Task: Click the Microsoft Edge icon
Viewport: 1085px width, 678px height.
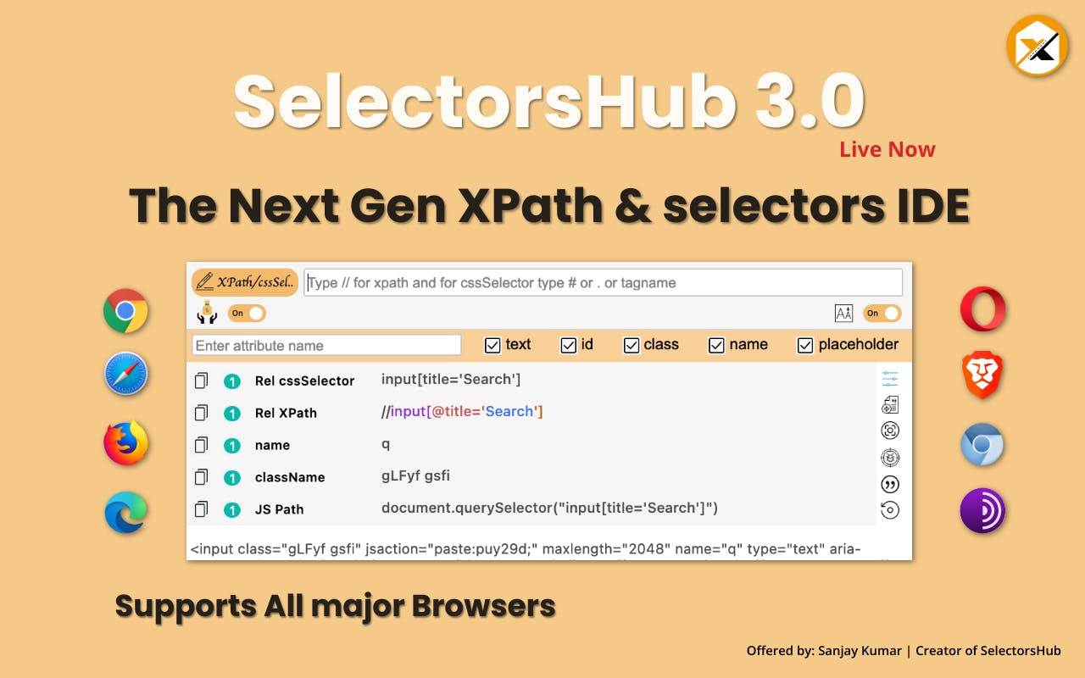Action: (125, 513)
